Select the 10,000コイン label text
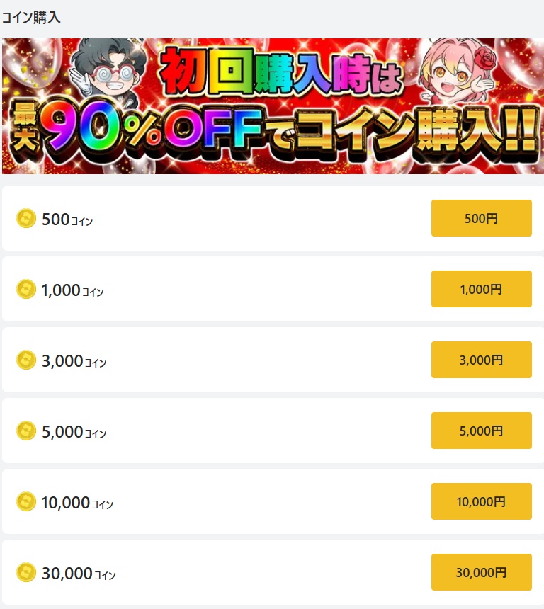The image size is (544, 609). click(77, 503)
